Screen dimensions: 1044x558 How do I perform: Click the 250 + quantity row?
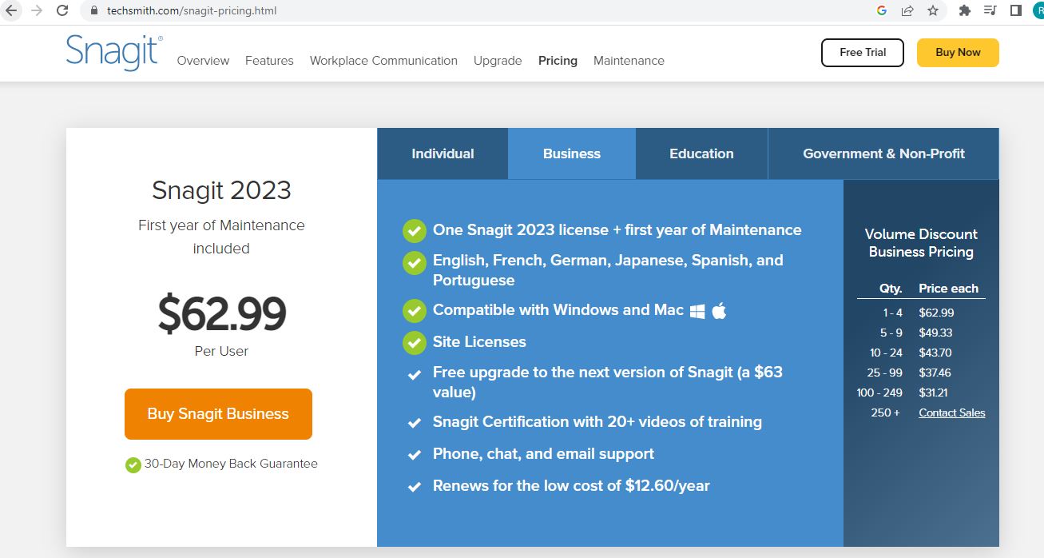coord(886,413)
